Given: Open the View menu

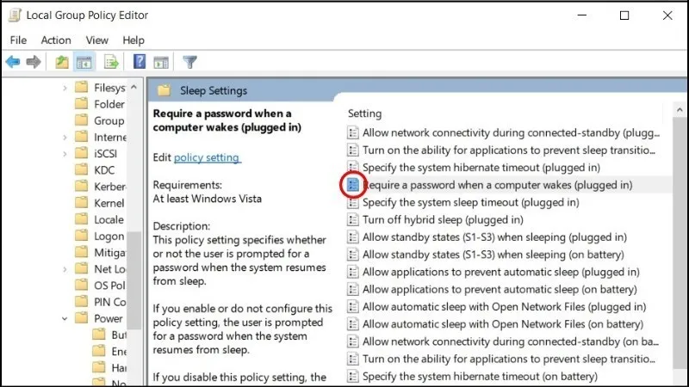Looking at the screenshot, I should tap(96, 40).
